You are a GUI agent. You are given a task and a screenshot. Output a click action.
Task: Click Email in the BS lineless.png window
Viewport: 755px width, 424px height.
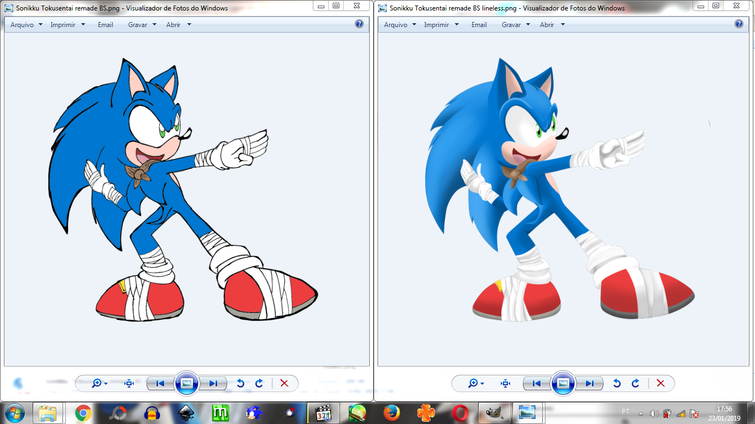click(x=479, y=25)
